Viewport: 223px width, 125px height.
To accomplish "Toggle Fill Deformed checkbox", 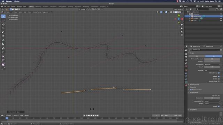I will [219, 73].
